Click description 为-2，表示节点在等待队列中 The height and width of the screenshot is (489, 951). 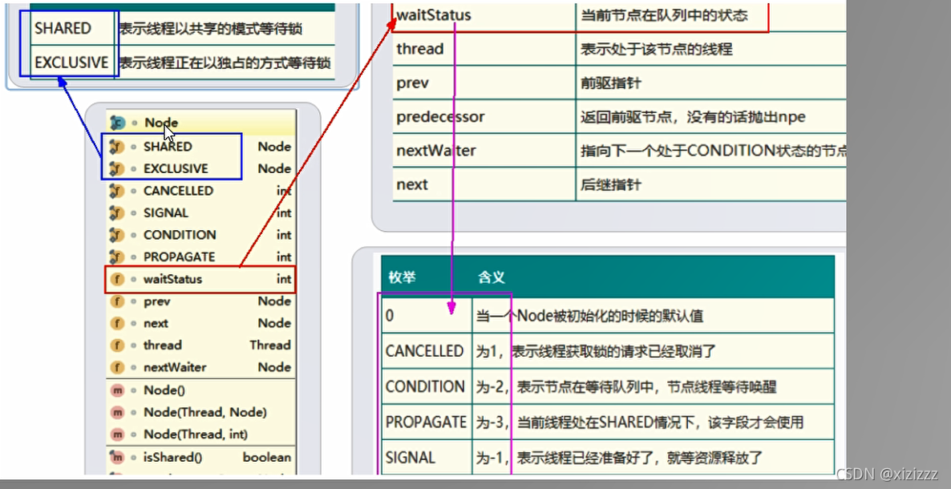click(x=568, y=387)
